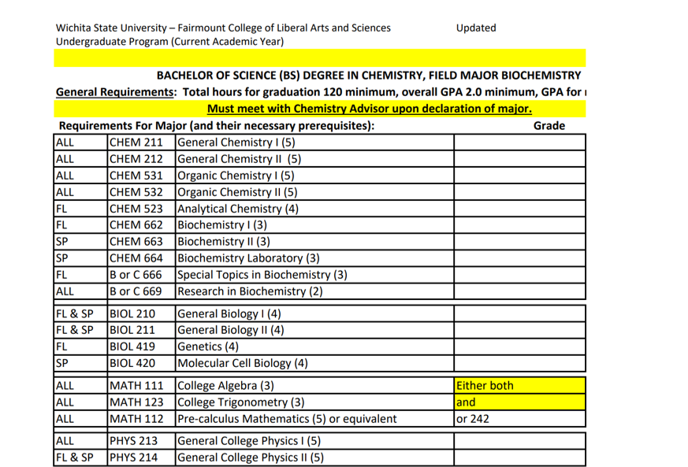Click the Wichita State University header line
This screenshot has height=467, width=688.
click(223, 28)
